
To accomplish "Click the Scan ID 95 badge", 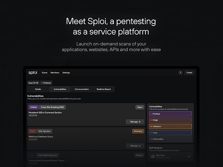I will pos(33,83).
